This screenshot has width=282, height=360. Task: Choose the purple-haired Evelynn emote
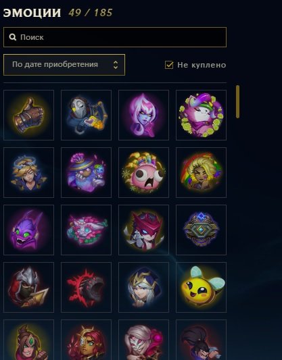tap(143, 115)
